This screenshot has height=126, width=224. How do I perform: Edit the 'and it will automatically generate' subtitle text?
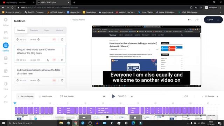pyautogui.click(x=39, y=72)
